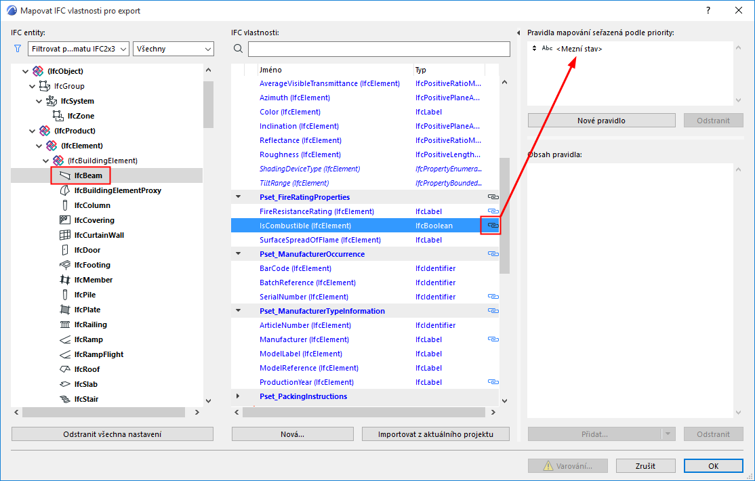Select the Azimuth (IfcElement) property
755x481 pixels.
[295, 98]
